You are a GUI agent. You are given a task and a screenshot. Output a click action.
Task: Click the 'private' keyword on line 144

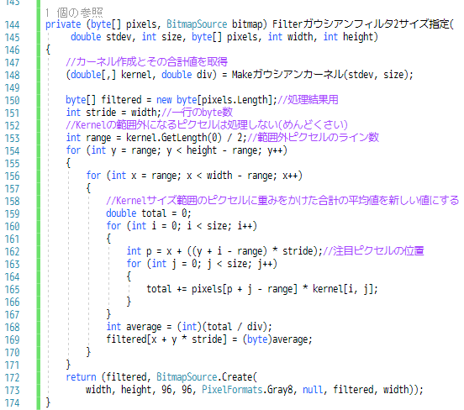click(x=63, y=24)
